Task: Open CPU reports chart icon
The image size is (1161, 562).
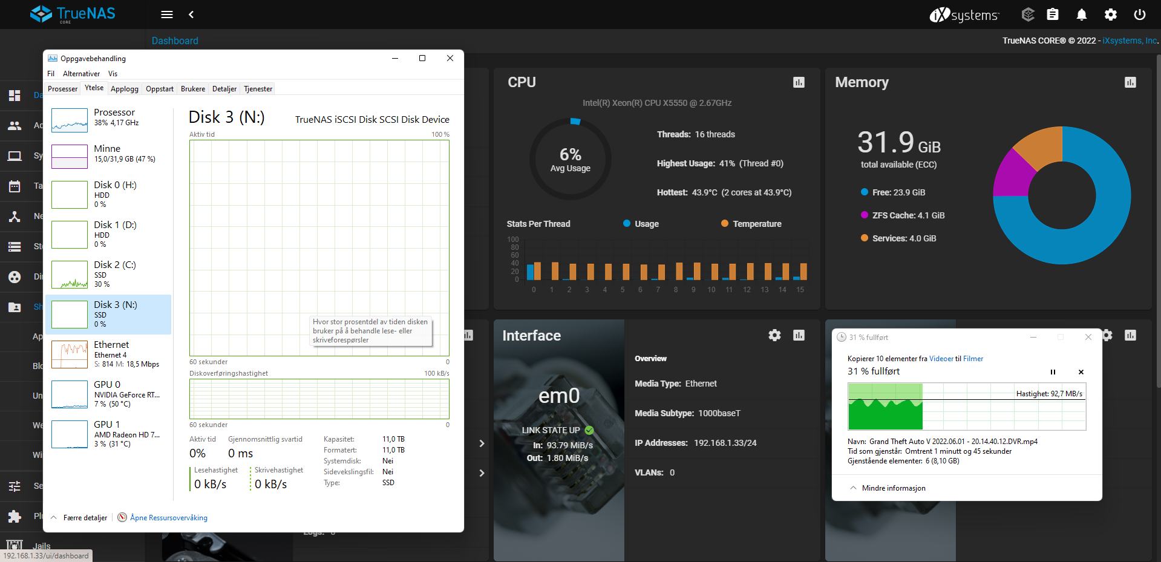Action: click(799, 82)
